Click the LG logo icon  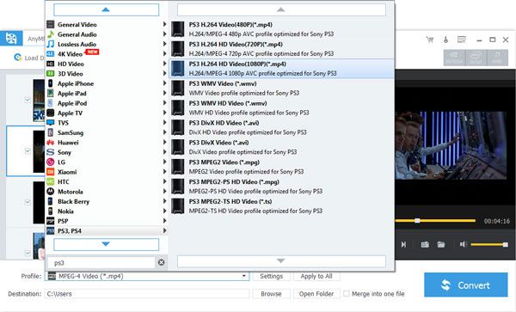51,162
